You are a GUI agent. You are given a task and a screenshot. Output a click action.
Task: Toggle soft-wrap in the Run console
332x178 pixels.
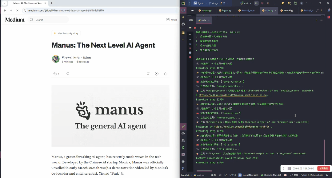(190, 44)
